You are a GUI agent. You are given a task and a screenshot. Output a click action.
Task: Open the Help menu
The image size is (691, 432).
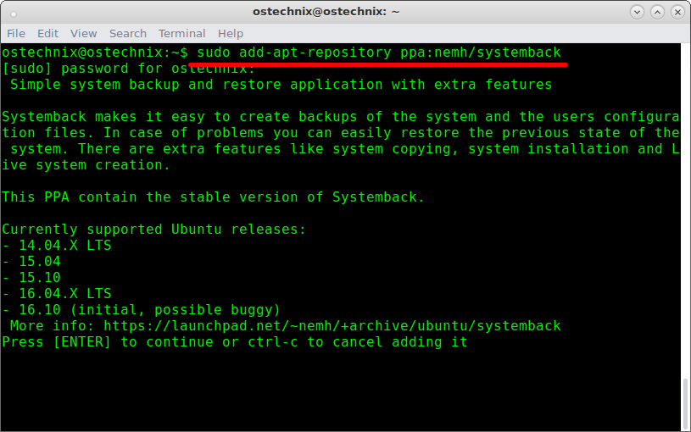[x=231, y=34]
